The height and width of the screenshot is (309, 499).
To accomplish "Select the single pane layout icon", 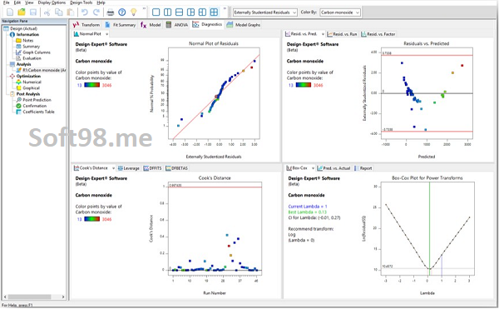I will pos(156,12).
